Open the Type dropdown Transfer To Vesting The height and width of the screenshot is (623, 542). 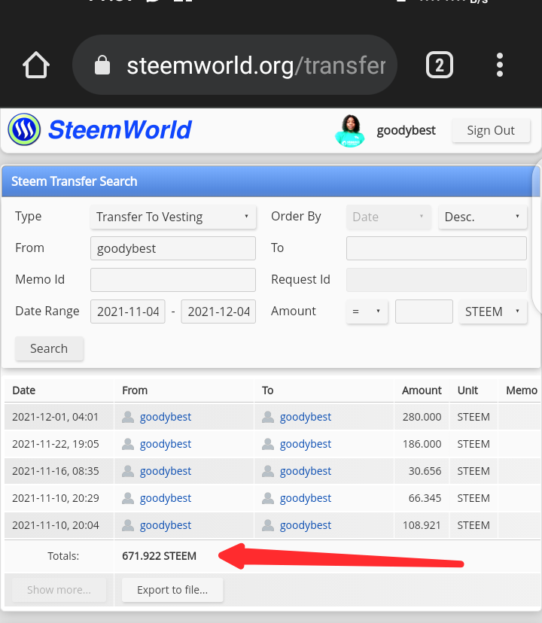point(173,217)
